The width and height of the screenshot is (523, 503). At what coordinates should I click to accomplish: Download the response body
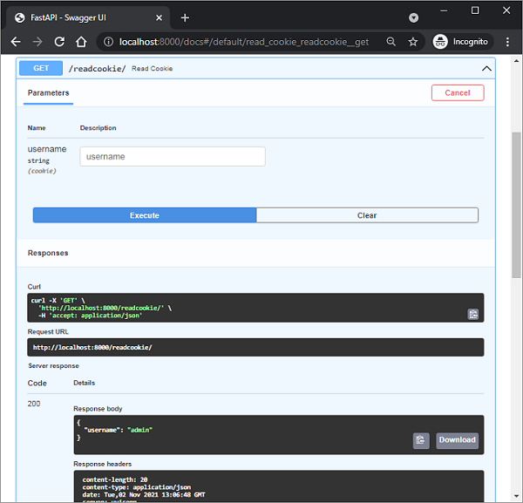(x=457, y=440)
